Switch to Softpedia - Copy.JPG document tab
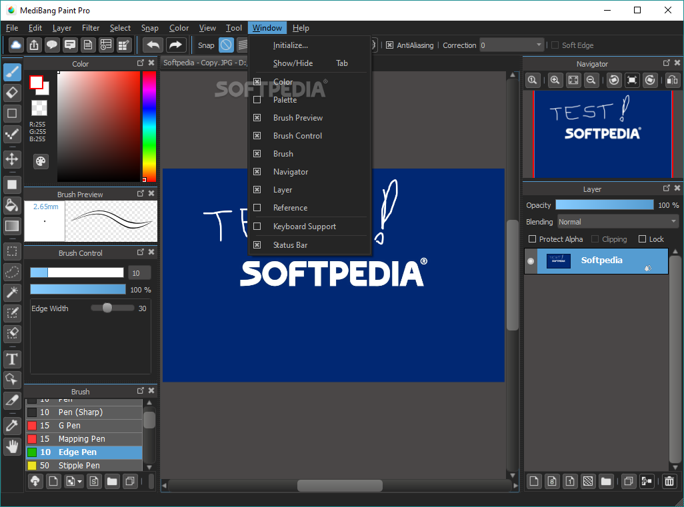Viewport: 684px width, 507px height. [205, 63]
